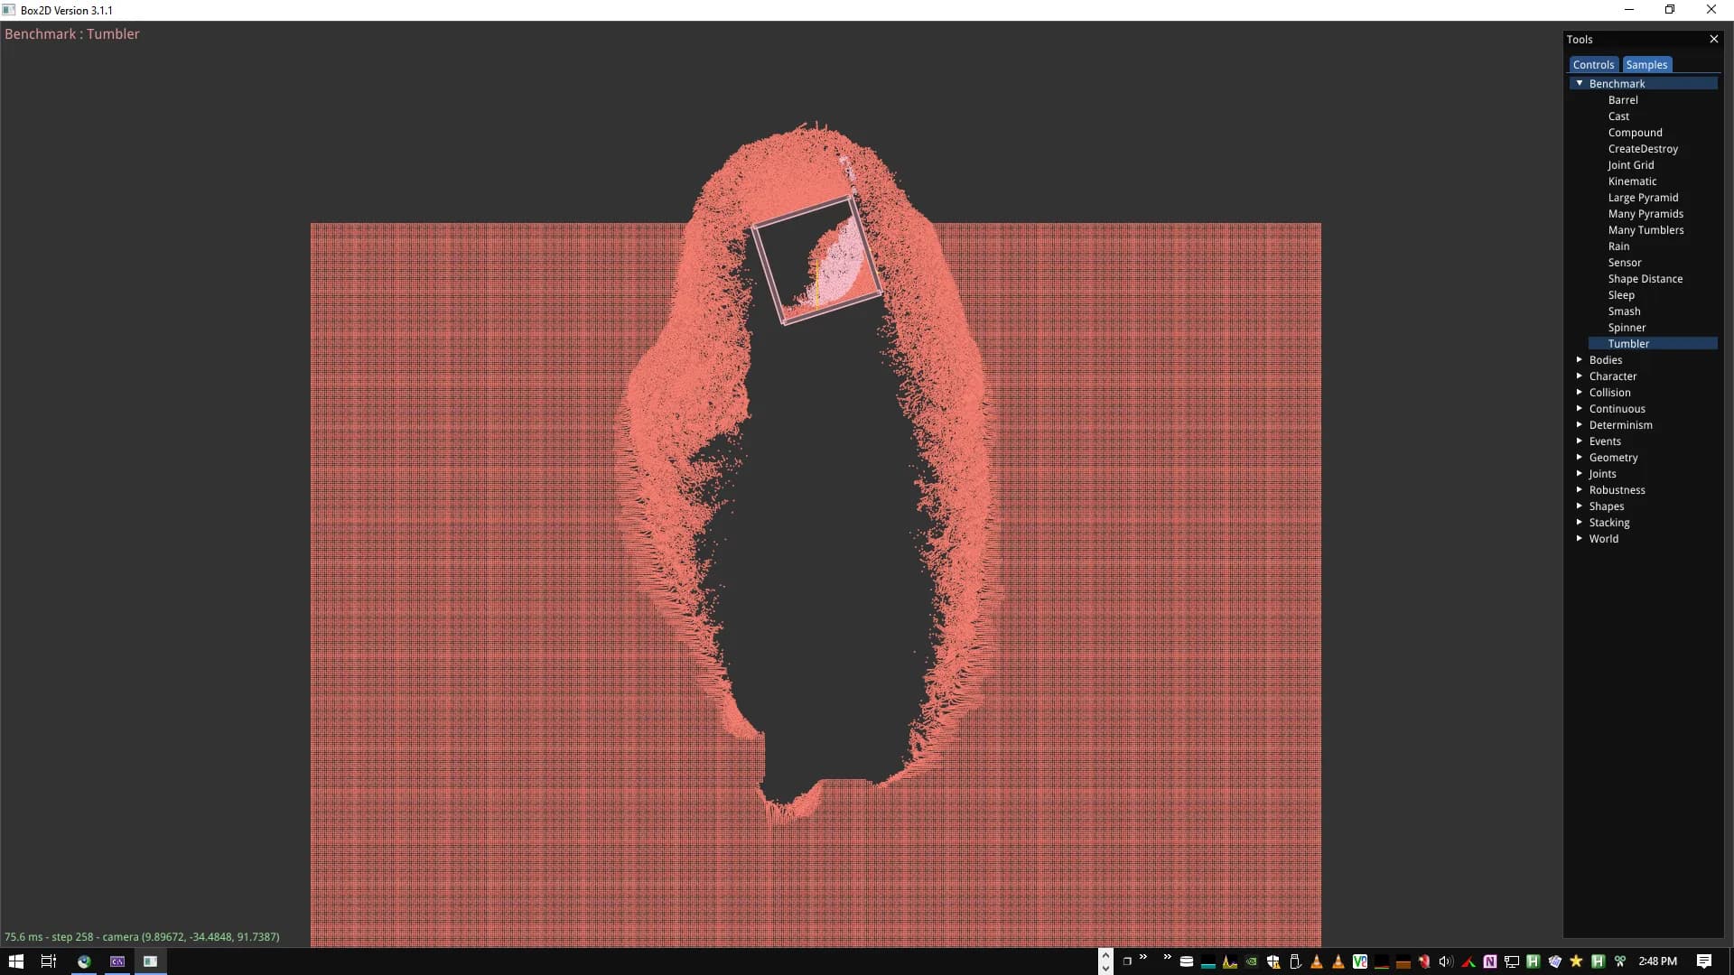Click the system clock showing 2:48 PM
Image resolution: width=1734 pixels, height=975 pixels.
click(1657, 961)
